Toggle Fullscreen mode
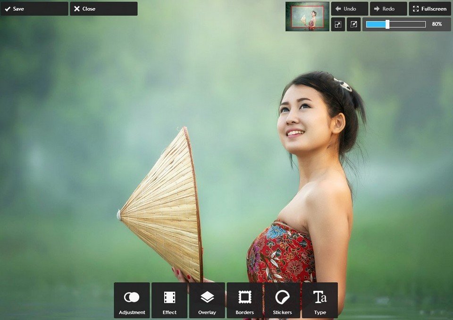This screenshot has height=320, width=453. coord(429,8)
